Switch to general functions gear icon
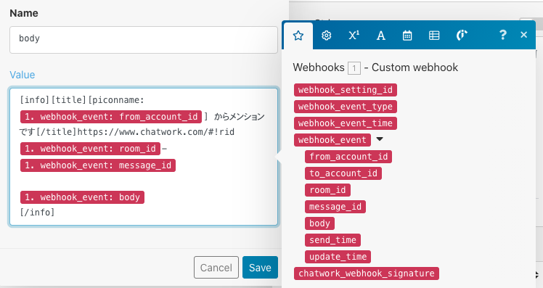 coord(326,36)
